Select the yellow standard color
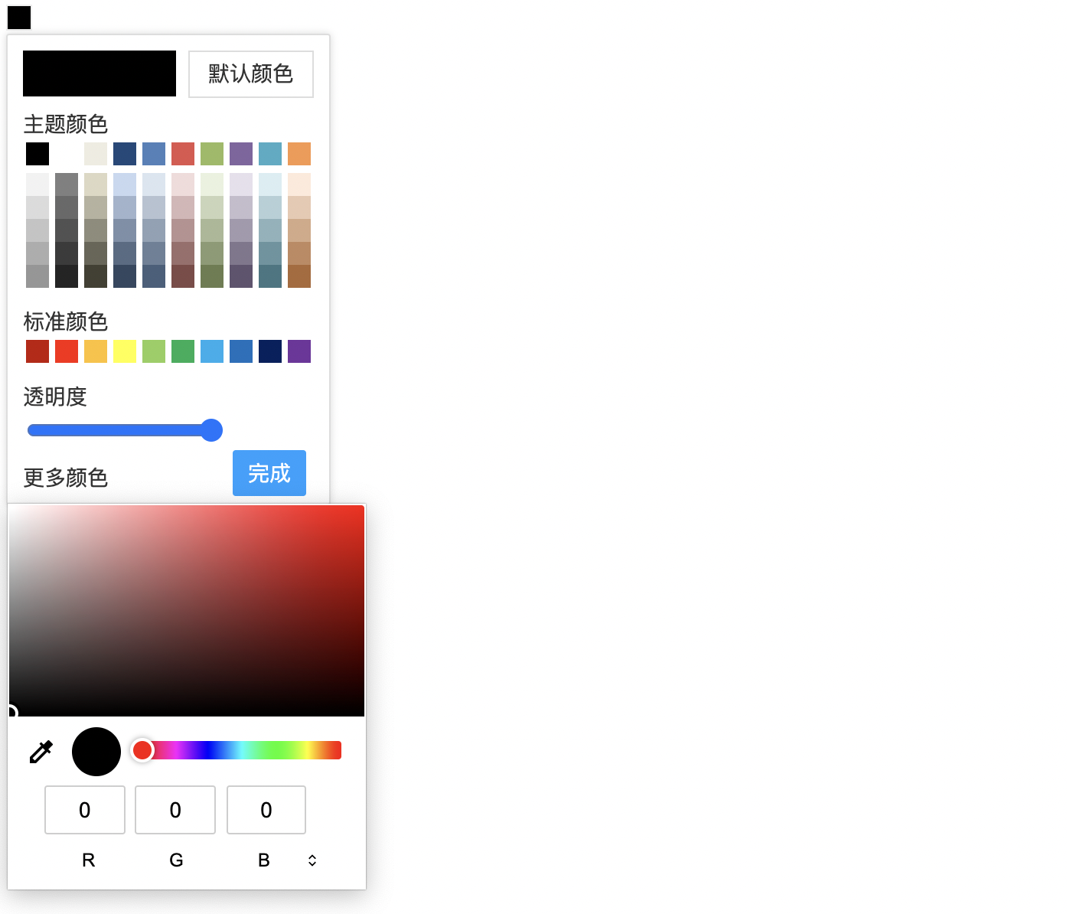The width and height of the screenshot is (1067, 914). pos(125,351)
